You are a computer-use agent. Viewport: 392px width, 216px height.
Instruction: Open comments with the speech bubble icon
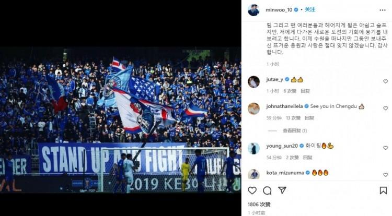[x=267, y=190]
